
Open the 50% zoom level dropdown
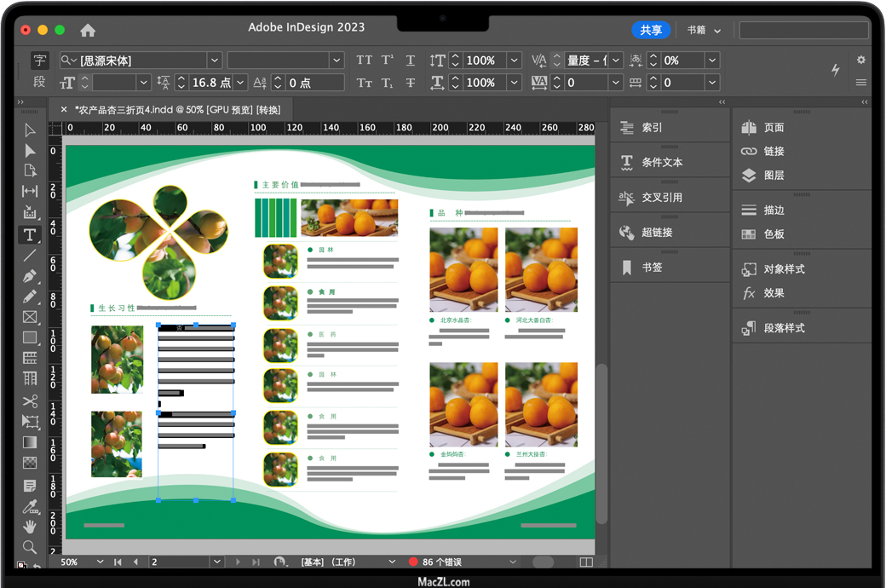pos(101,562)
